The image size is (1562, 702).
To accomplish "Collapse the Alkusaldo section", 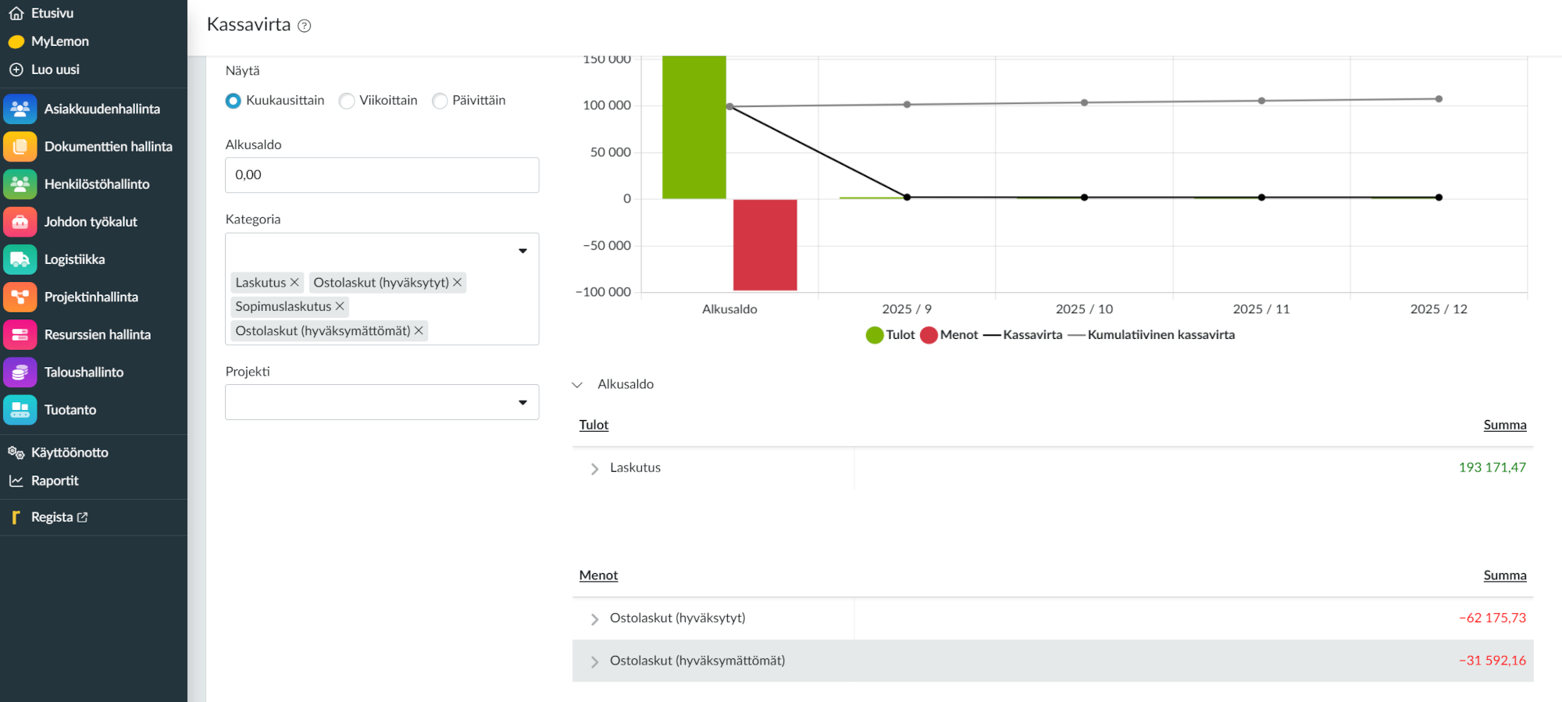I will 578,385.
